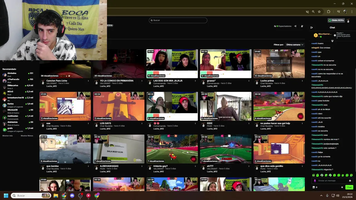356x200 pixels.
Task: Click the volume speaker icon in system tray
Action: (337, 196)
